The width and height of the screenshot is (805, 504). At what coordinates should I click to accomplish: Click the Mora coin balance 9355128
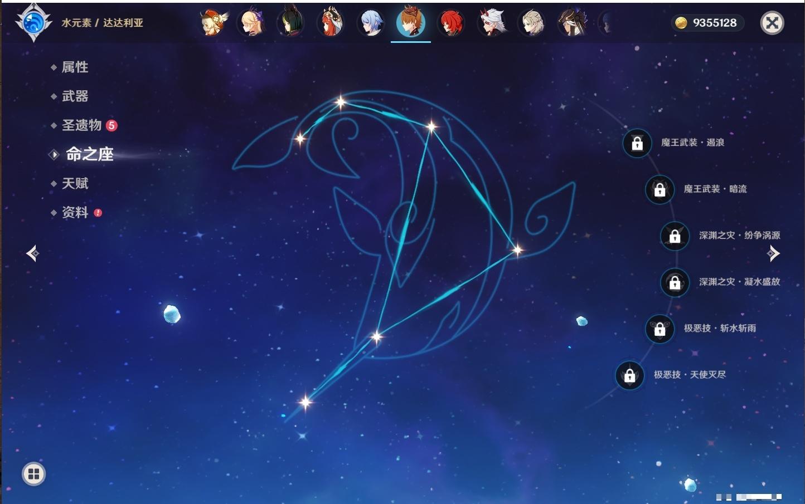707,23
